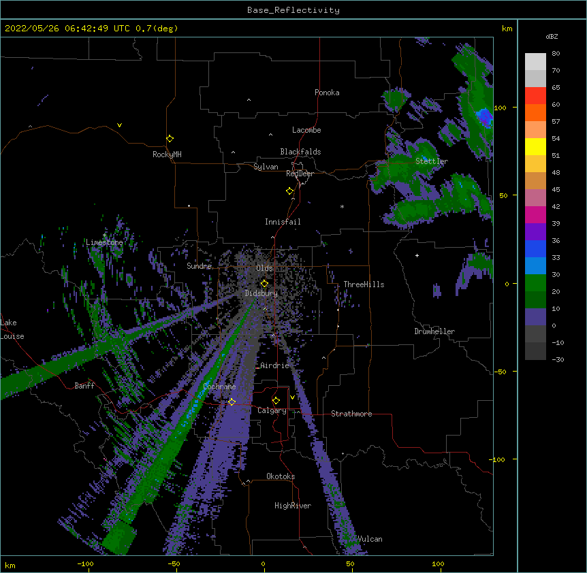Click the Olds city label
The image size is (587, 573).
click(264, 268)
